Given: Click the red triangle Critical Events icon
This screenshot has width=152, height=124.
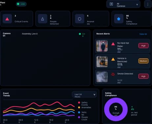Looking at the screenshot, I should tap(7, 19).
